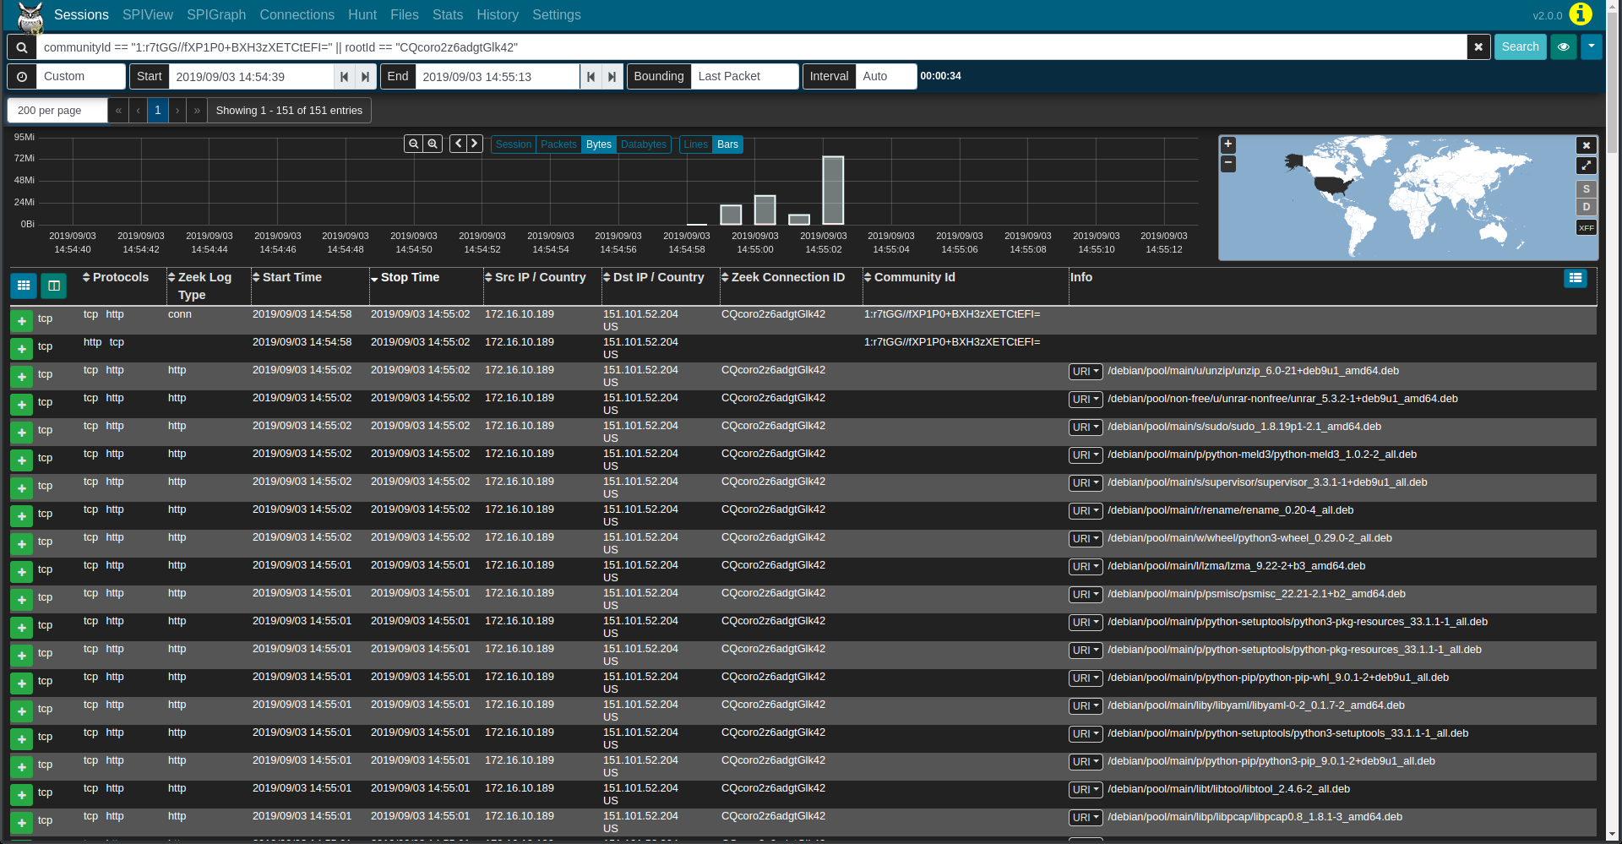Open the Interval Auto dropdown
This screenshot has height=844, width=1622.
[885, 76]
